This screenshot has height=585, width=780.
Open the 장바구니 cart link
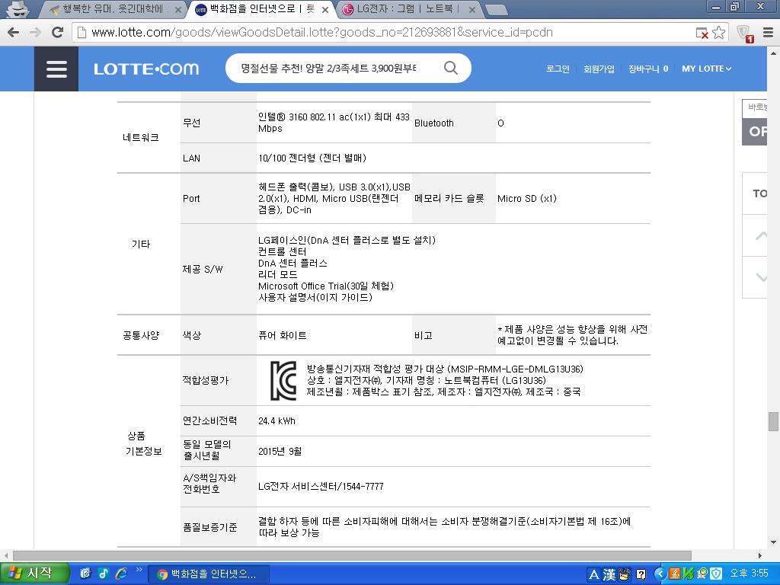(647, 69)
